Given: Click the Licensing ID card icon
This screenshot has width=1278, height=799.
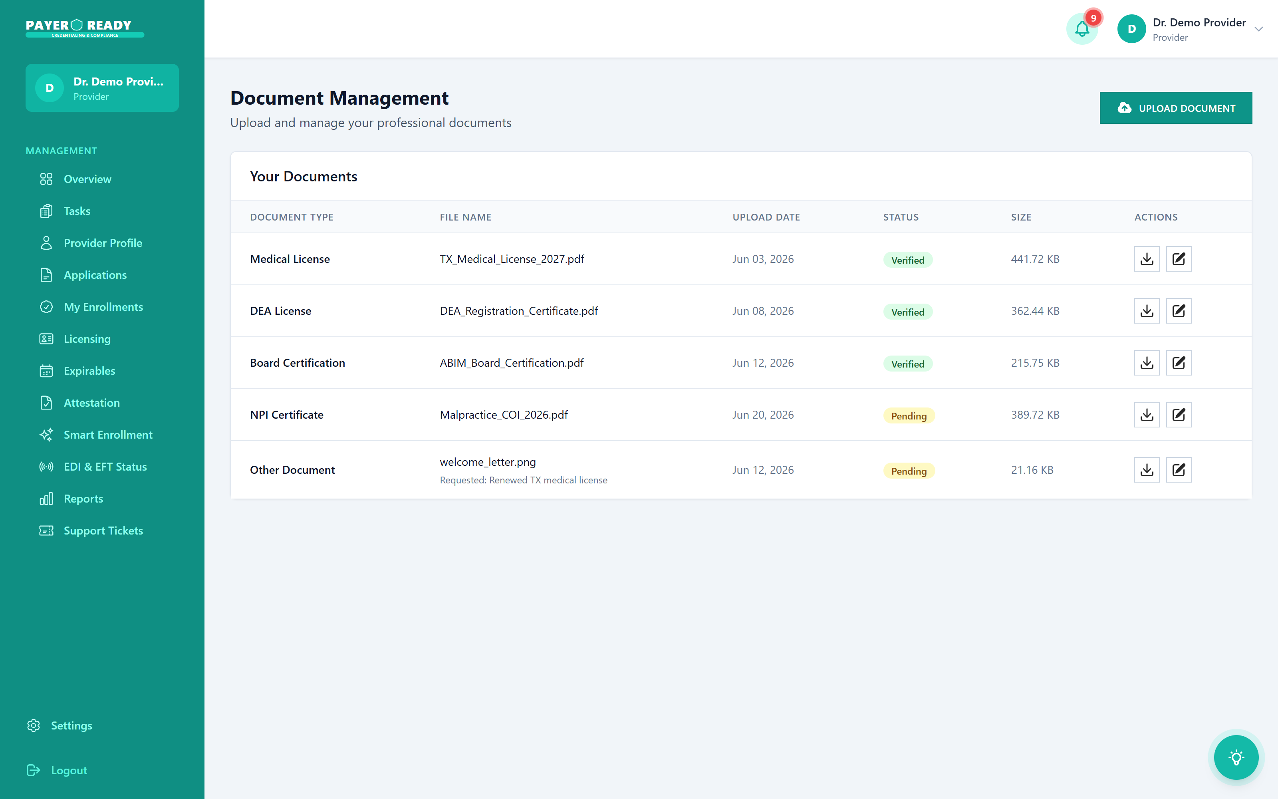Looking at the screenshot, I should 46,339.
